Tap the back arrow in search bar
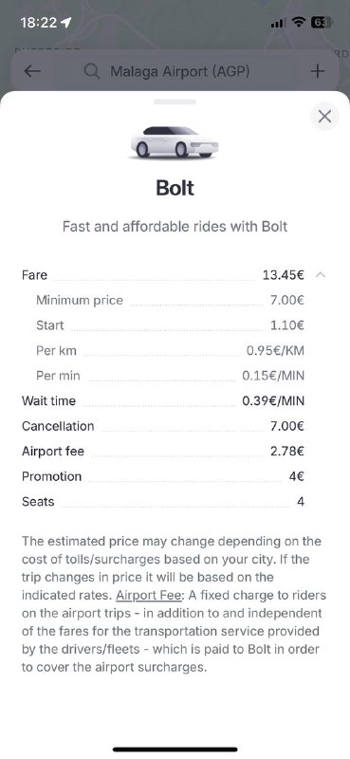 click(x=32, y=72)
